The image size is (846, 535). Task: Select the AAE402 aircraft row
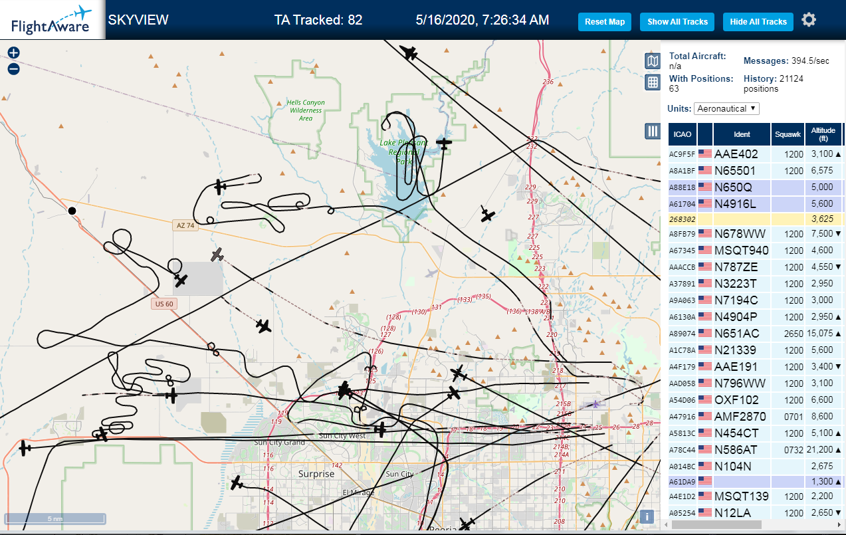click(756, 154)
